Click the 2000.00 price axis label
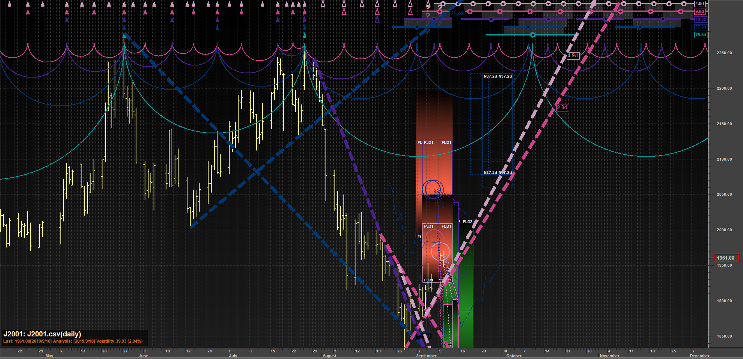743x359 pixels. [x=724, y=230]
